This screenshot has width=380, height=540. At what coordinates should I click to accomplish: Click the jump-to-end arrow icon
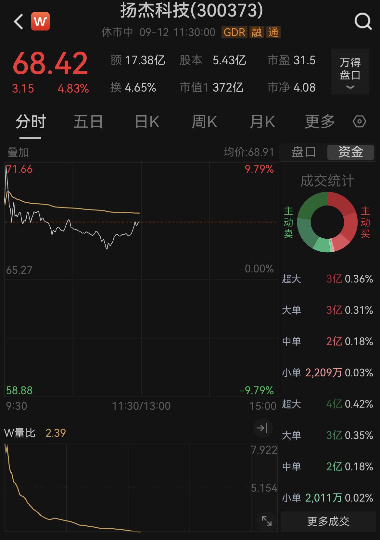coord(262,428)
